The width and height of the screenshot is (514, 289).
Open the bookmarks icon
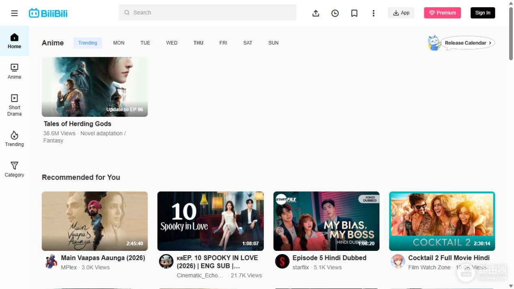click(x=354, y=13)
